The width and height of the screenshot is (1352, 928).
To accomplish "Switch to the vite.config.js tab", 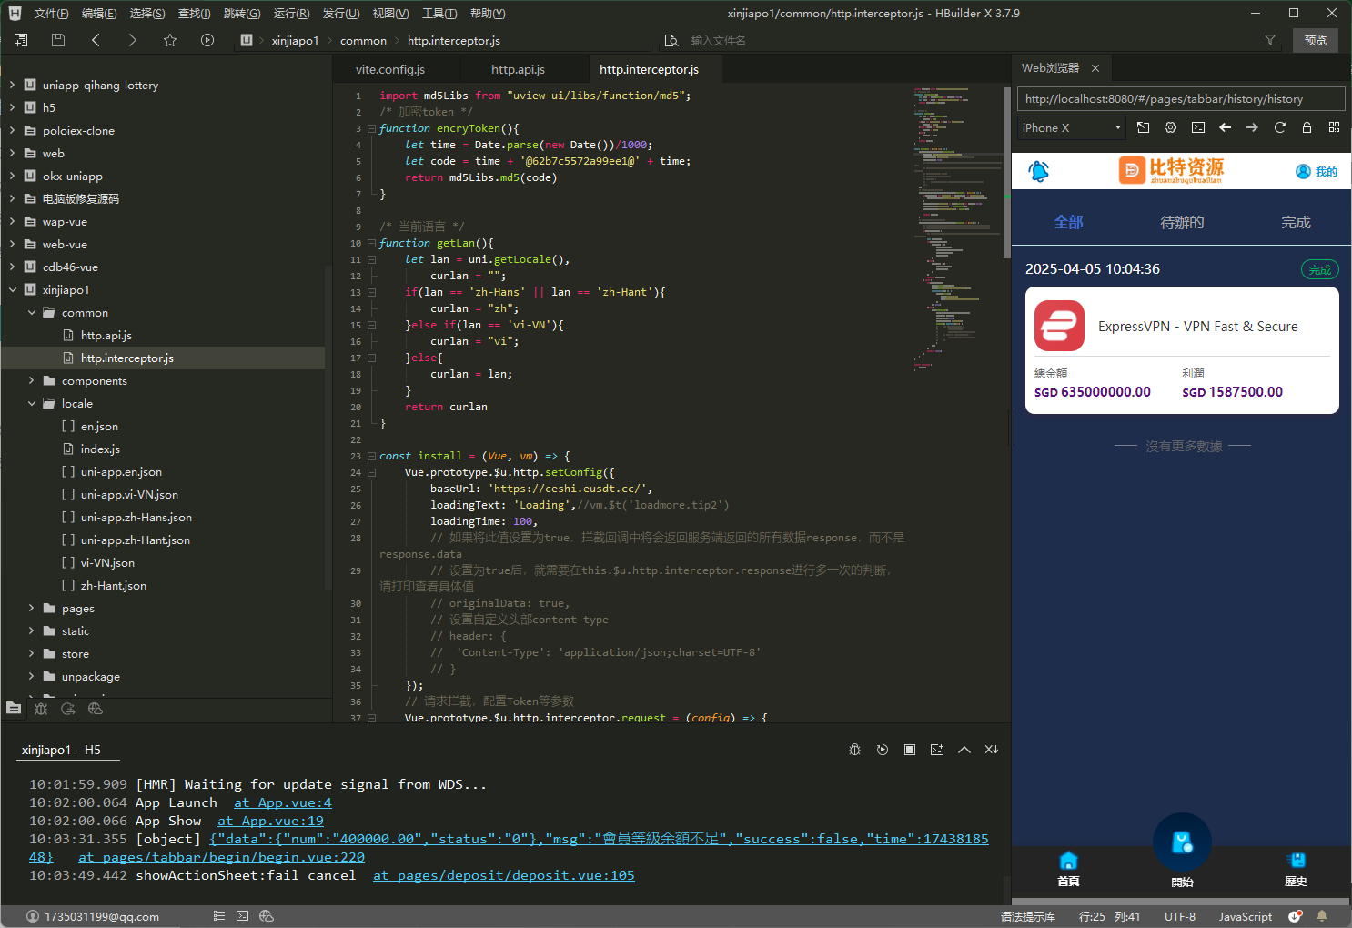I will click(390, 69).
